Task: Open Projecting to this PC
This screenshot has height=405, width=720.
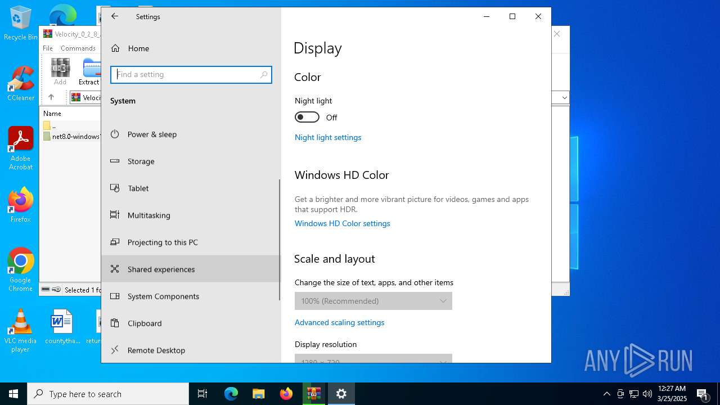Action: (x=191, y=242)
